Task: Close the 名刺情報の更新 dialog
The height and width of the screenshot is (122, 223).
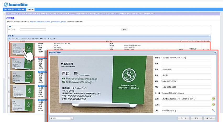Action: click(x=216, y=52)
